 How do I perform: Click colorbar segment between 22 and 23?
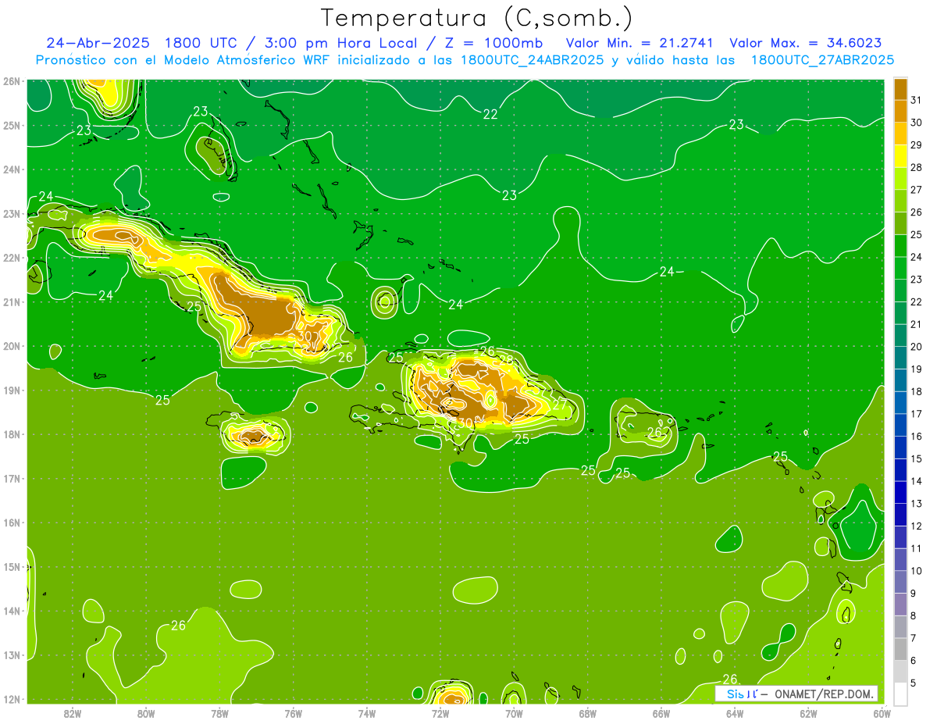point(900,291)
